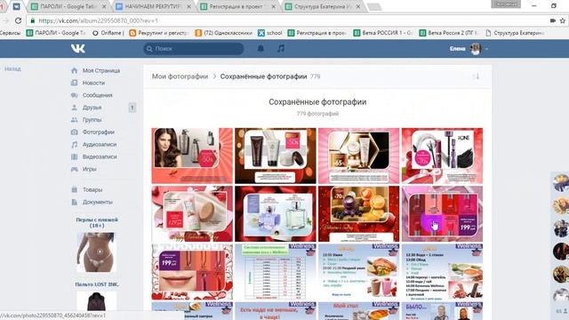Image resolution: width=569 pixels, height=320 pixels.
Task: Open the Сервисы apps shortcut
Action: 10,33
